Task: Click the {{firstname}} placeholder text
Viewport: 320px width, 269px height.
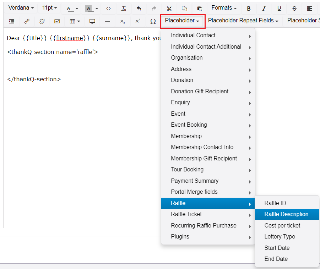Action: coord(70,38)
